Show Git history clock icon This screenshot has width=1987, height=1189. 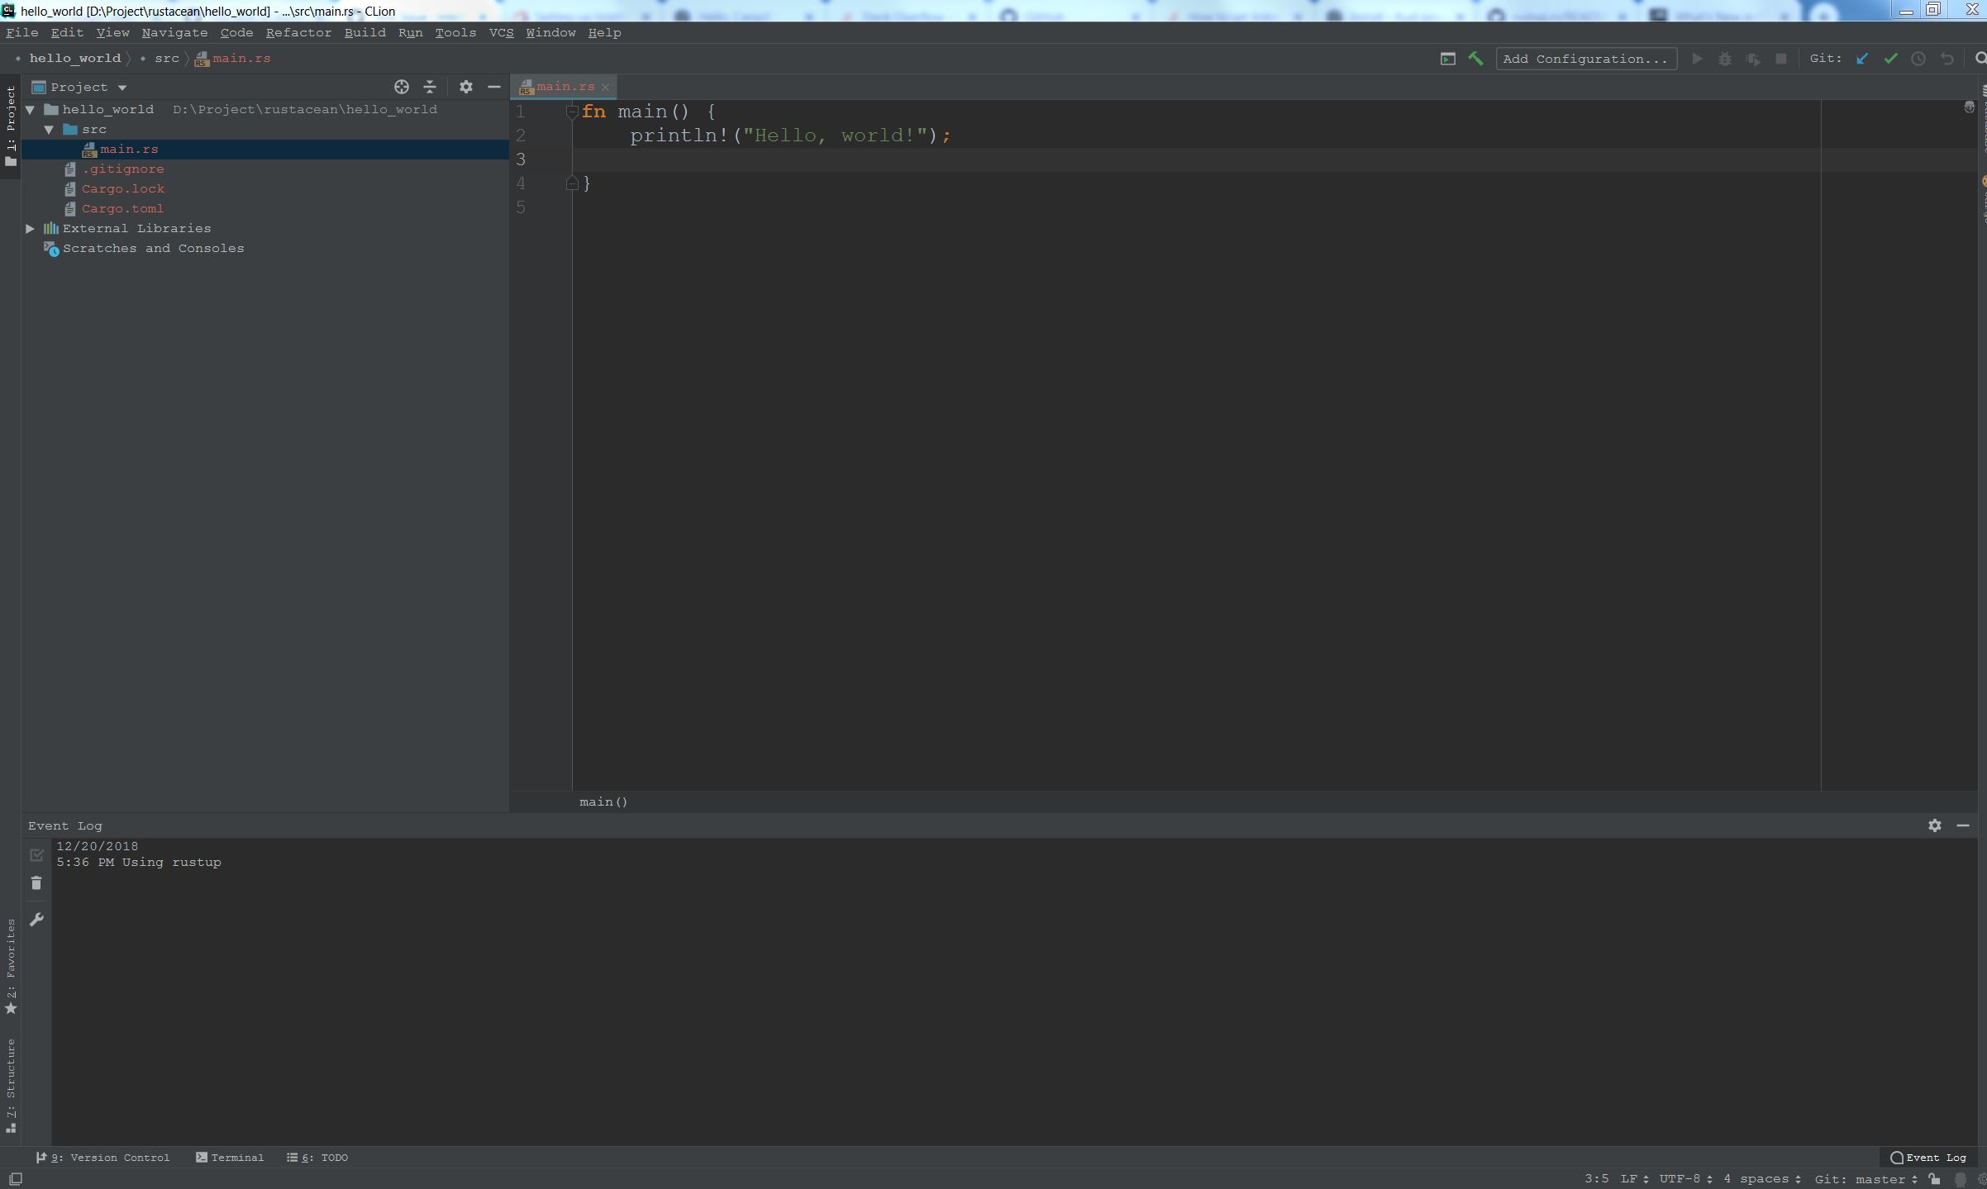(x=1918, y=59)
